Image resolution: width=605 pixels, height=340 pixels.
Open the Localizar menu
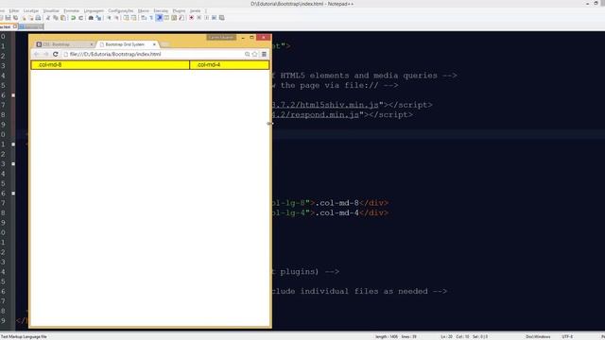click(x=31, y=10)
